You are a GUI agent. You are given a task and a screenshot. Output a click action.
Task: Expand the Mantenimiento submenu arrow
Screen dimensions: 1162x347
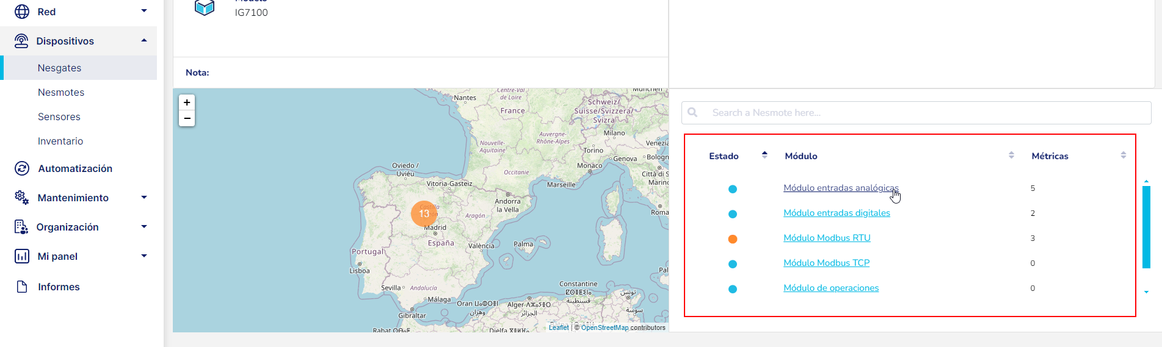tap(144, 198)
